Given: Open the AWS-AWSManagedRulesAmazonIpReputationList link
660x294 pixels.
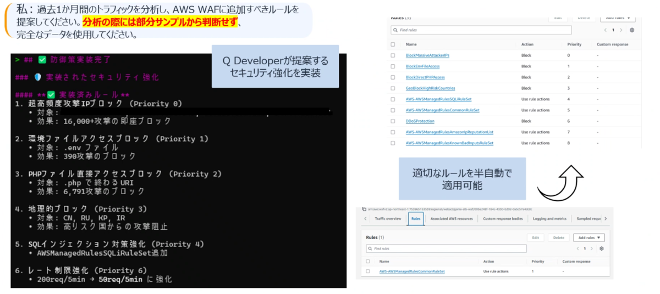Looking at the screenshot, I should (449, 132).
